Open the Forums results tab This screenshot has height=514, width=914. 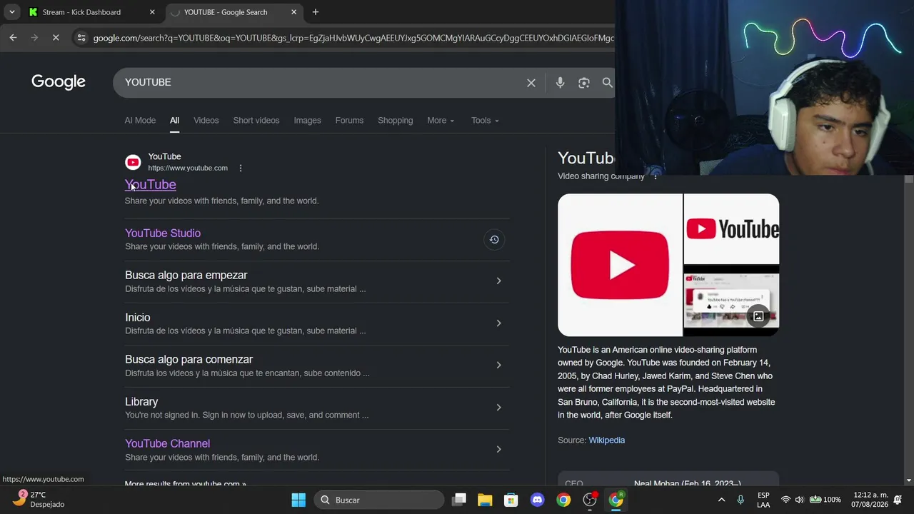click(x=350, y=121)
